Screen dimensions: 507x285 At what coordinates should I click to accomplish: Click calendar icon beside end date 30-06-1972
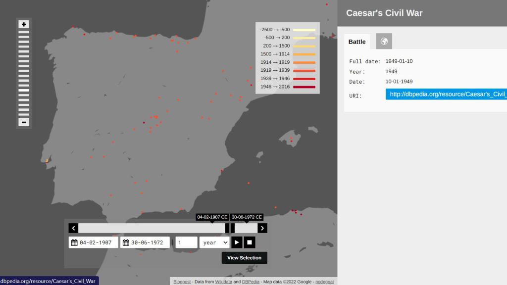(x=126, y=242)
